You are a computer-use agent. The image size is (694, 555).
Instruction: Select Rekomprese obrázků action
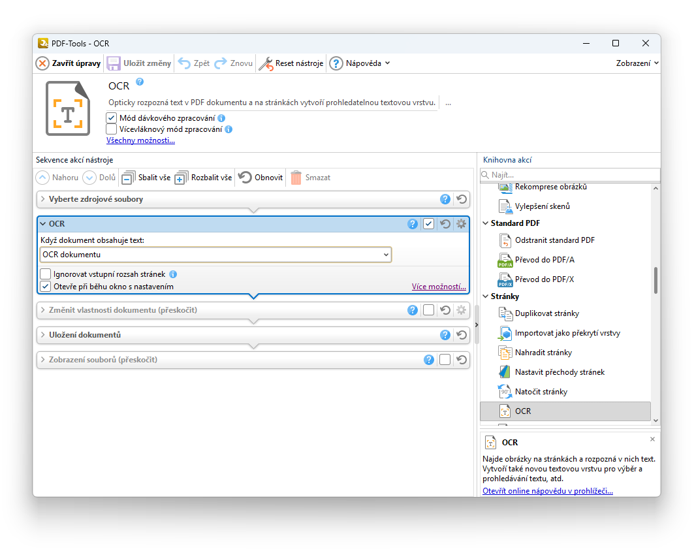(x=550, y=187)
